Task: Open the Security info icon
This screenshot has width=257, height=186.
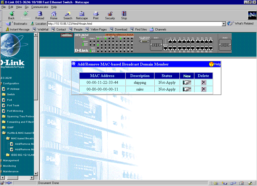Action: point(110,15)
